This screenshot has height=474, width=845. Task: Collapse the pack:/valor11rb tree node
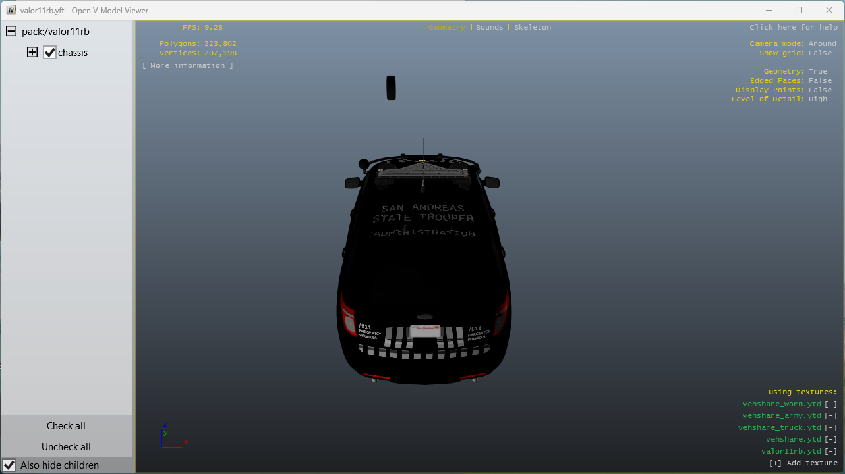(11, 32)
